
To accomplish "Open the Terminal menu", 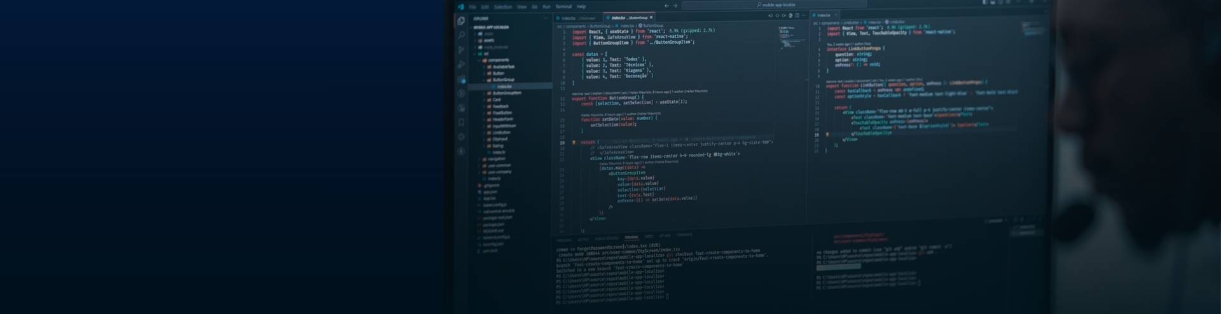I will pyautogui.click(x=563, y=6).
